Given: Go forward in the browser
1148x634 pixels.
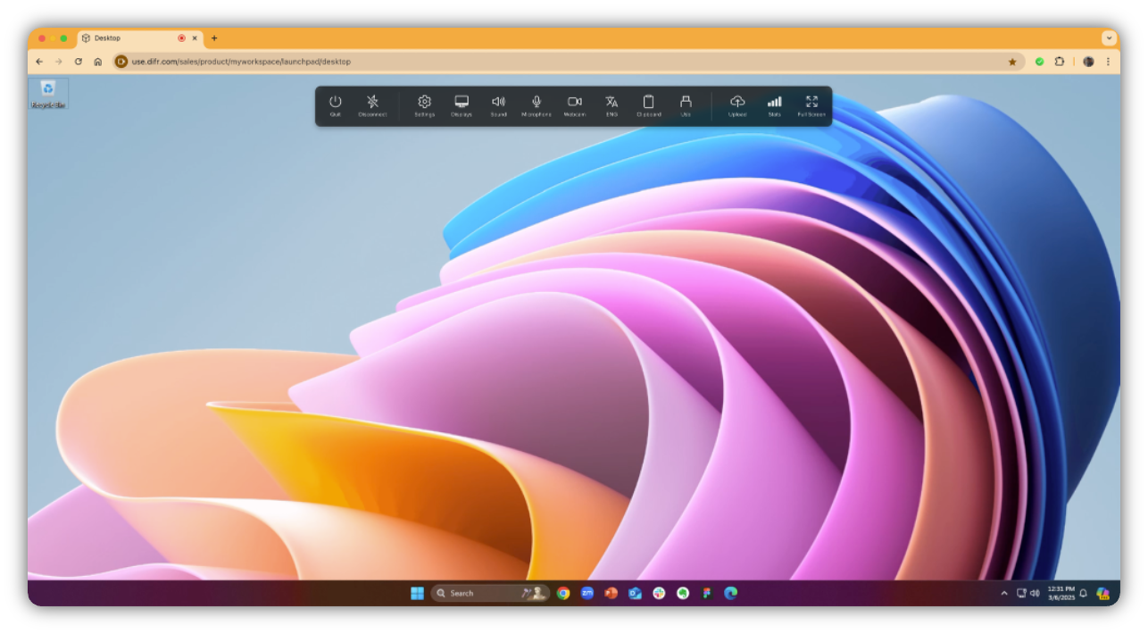Looking at the screenshot, I should click(x=59, y=62).
